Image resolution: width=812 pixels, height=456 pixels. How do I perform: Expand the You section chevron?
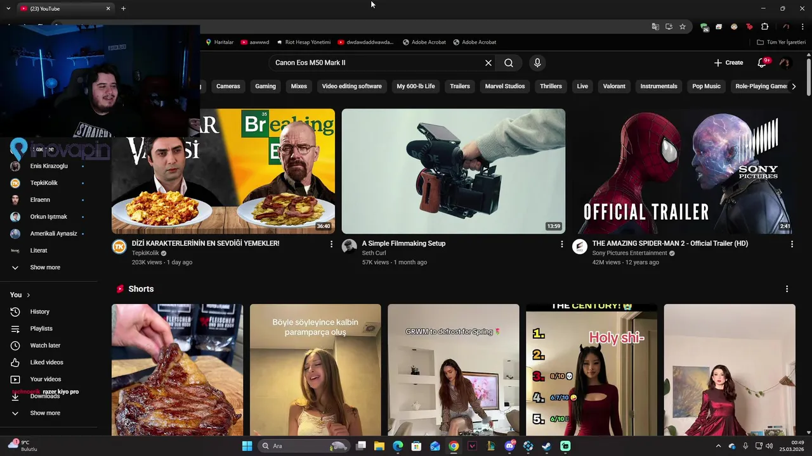[x=28, y=295]
